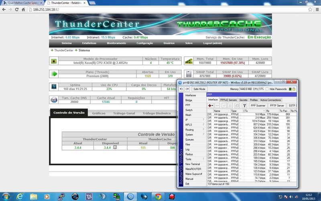Screen dimensions: 321x201
Task: Switch to the Gráficos tab
Action: click(99, 113)
